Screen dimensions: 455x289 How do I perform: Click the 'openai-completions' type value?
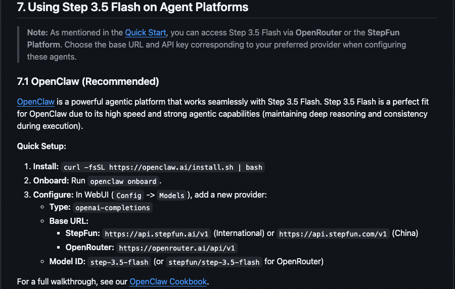[x=113, y=208]
